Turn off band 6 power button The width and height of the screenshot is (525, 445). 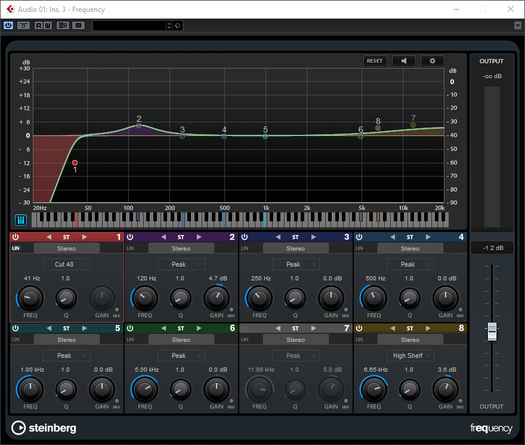130,328
